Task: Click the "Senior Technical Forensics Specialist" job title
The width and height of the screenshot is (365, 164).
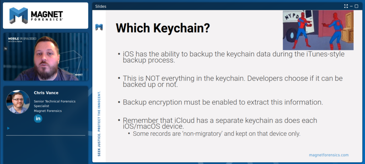Action: point(55,104)
